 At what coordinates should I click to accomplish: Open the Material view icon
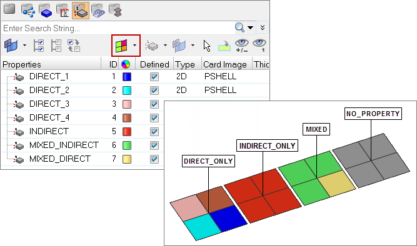click(x=63, y=11)
